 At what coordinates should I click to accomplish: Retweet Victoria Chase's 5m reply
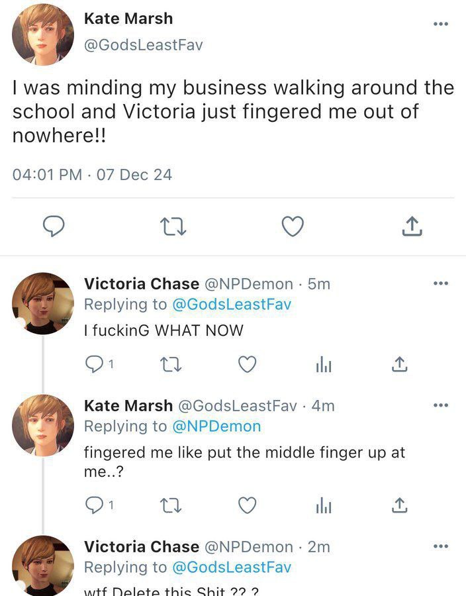[171, 364]
